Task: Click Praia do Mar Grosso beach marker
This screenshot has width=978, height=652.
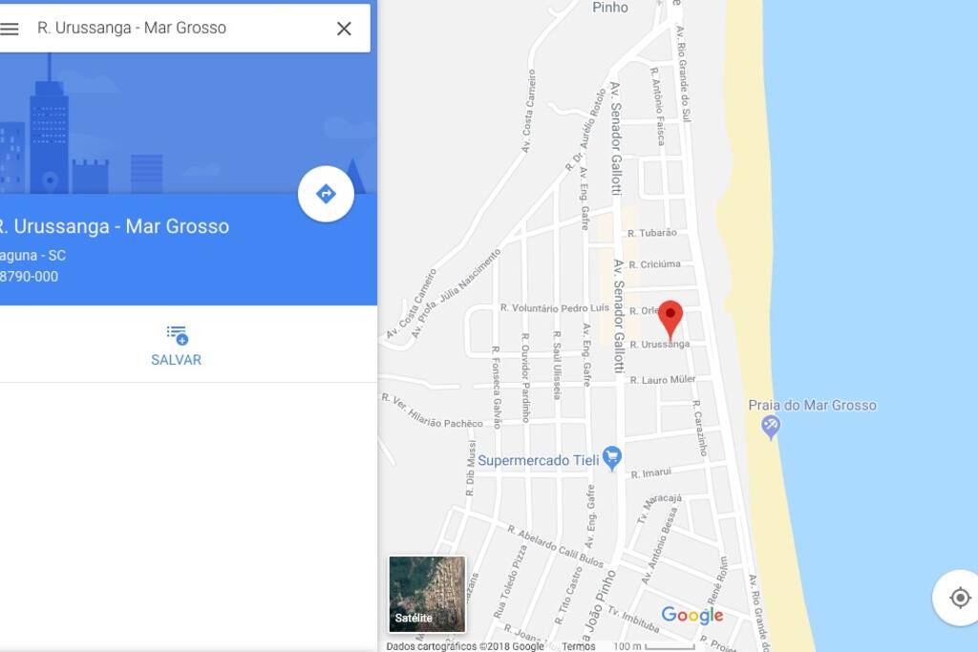Action: pos(771,428)
